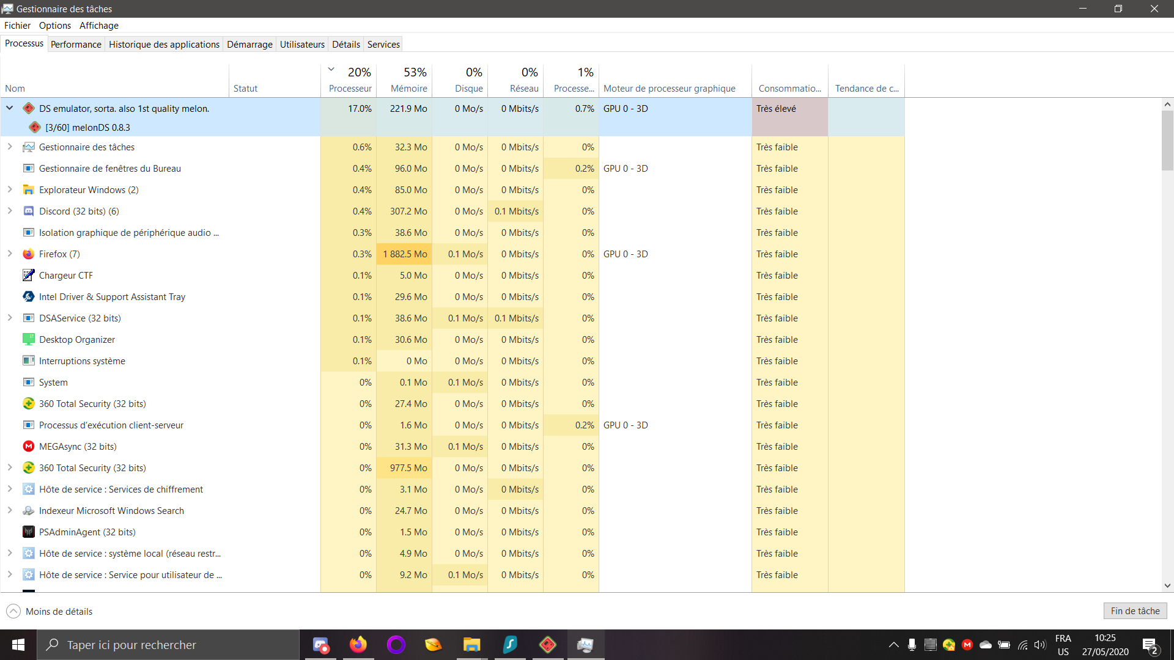Collapse the DS emulator process group

[x=9, y=108]
